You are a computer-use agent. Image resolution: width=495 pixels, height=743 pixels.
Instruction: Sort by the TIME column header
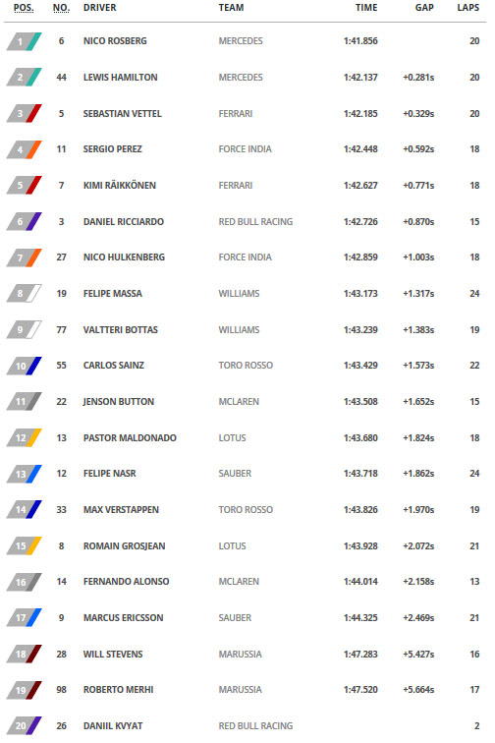point(366,8)
